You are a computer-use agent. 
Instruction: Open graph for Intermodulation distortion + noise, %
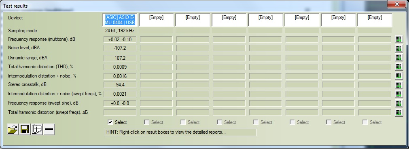(399, 76)
